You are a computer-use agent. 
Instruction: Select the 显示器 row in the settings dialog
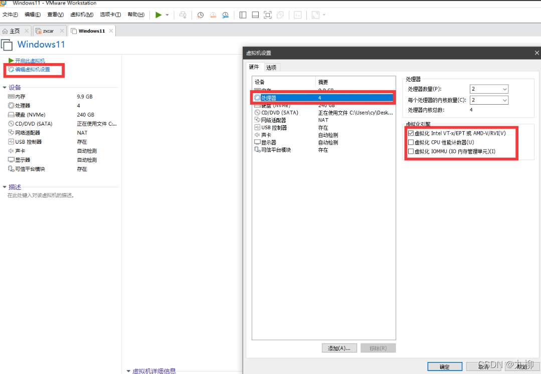coord(323,143)
